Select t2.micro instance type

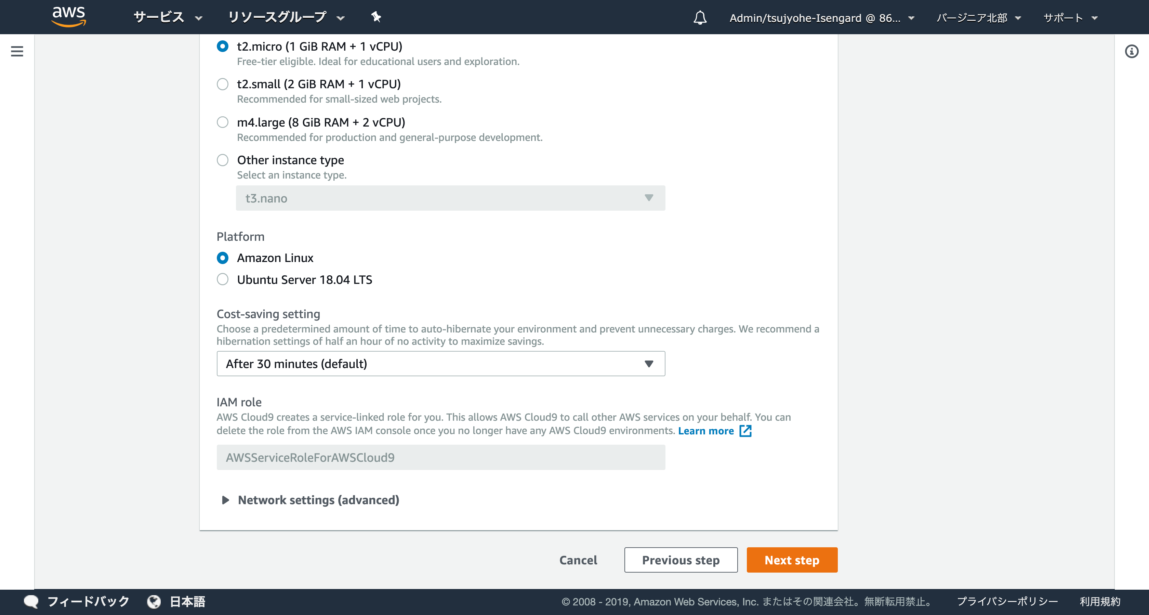223,47
